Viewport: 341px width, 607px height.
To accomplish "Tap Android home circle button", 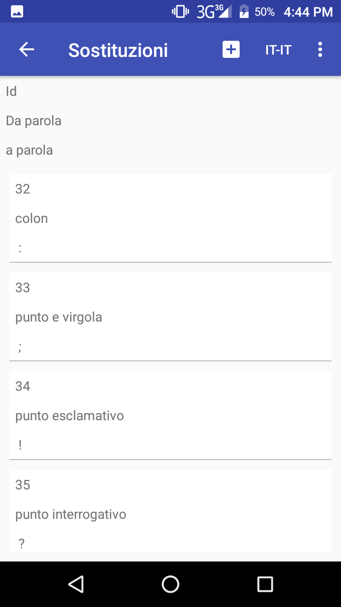I will point(170,584).
